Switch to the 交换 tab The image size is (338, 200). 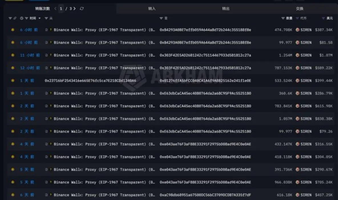pyautogui.click(x=299, y=9)
